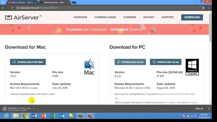The image size is (217, 122).
Task: Click DOWNLOAD 32-bit button
Action: coord(165,62)
